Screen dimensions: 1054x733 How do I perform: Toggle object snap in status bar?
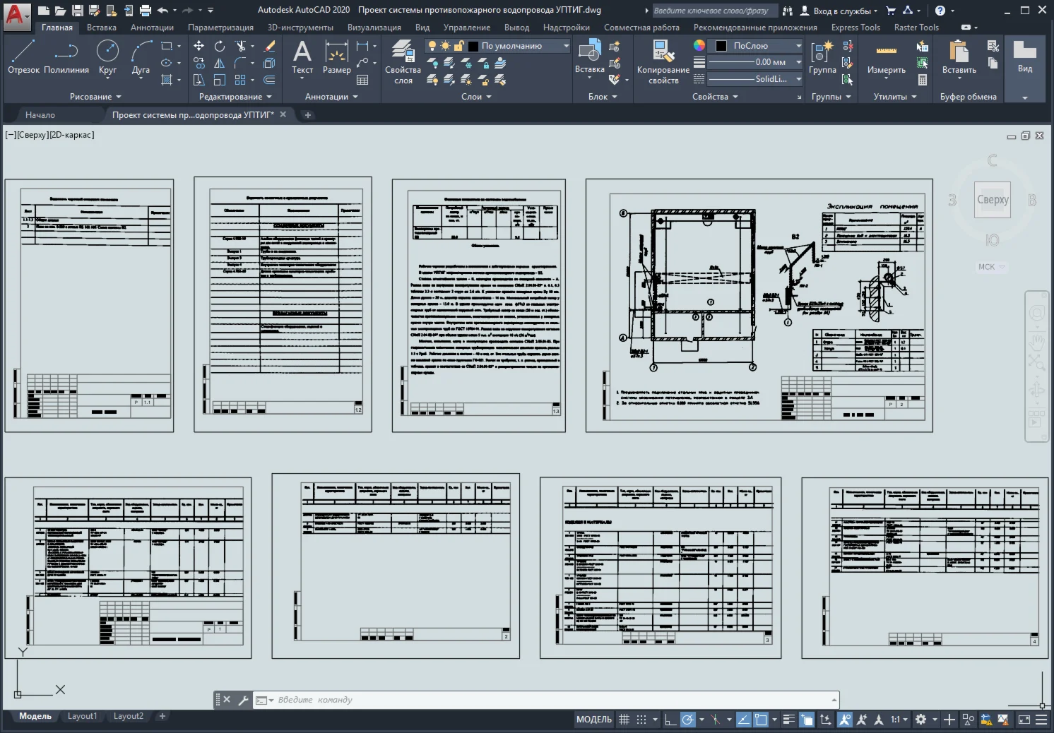[761, 720]
